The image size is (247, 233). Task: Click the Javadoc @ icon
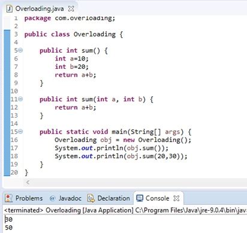(52, 198)
